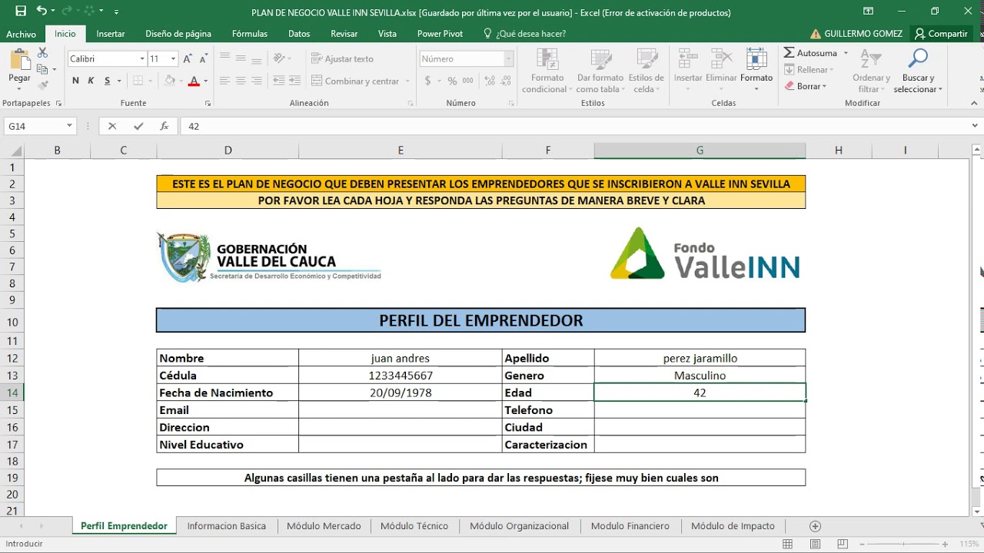Click the comma style 000 icon

(x=469, y=81)
